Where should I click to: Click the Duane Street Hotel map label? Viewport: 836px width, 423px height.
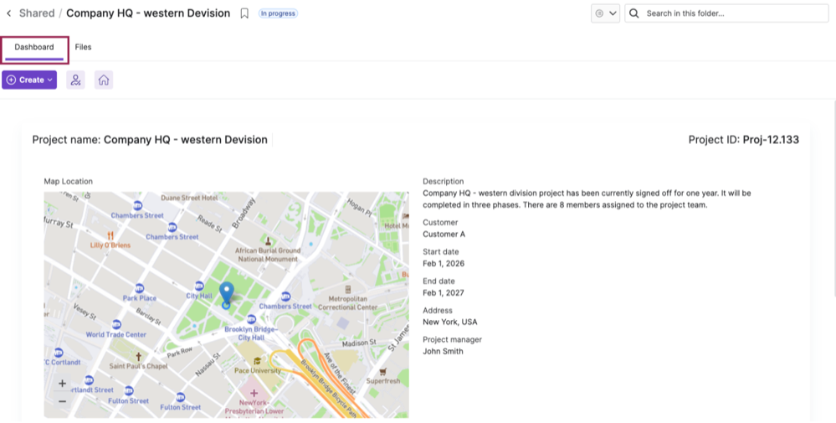[189, 198]
